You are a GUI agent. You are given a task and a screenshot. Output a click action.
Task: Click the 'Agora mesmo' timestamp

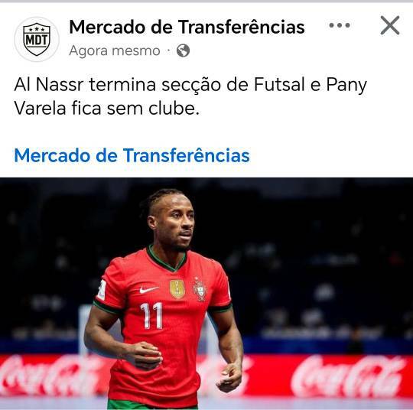click(x=115, y=50)
